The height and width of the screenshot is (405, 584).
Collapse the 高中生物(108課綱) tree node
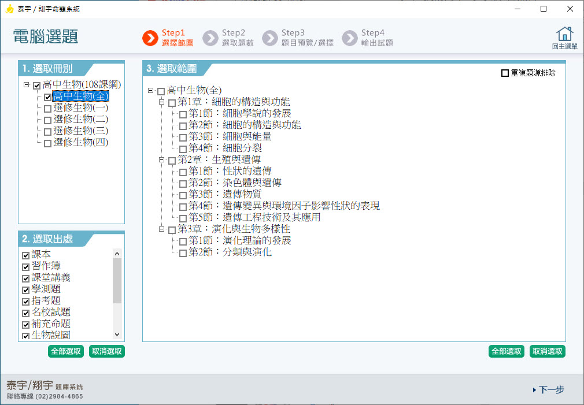[x=27, y=85]
